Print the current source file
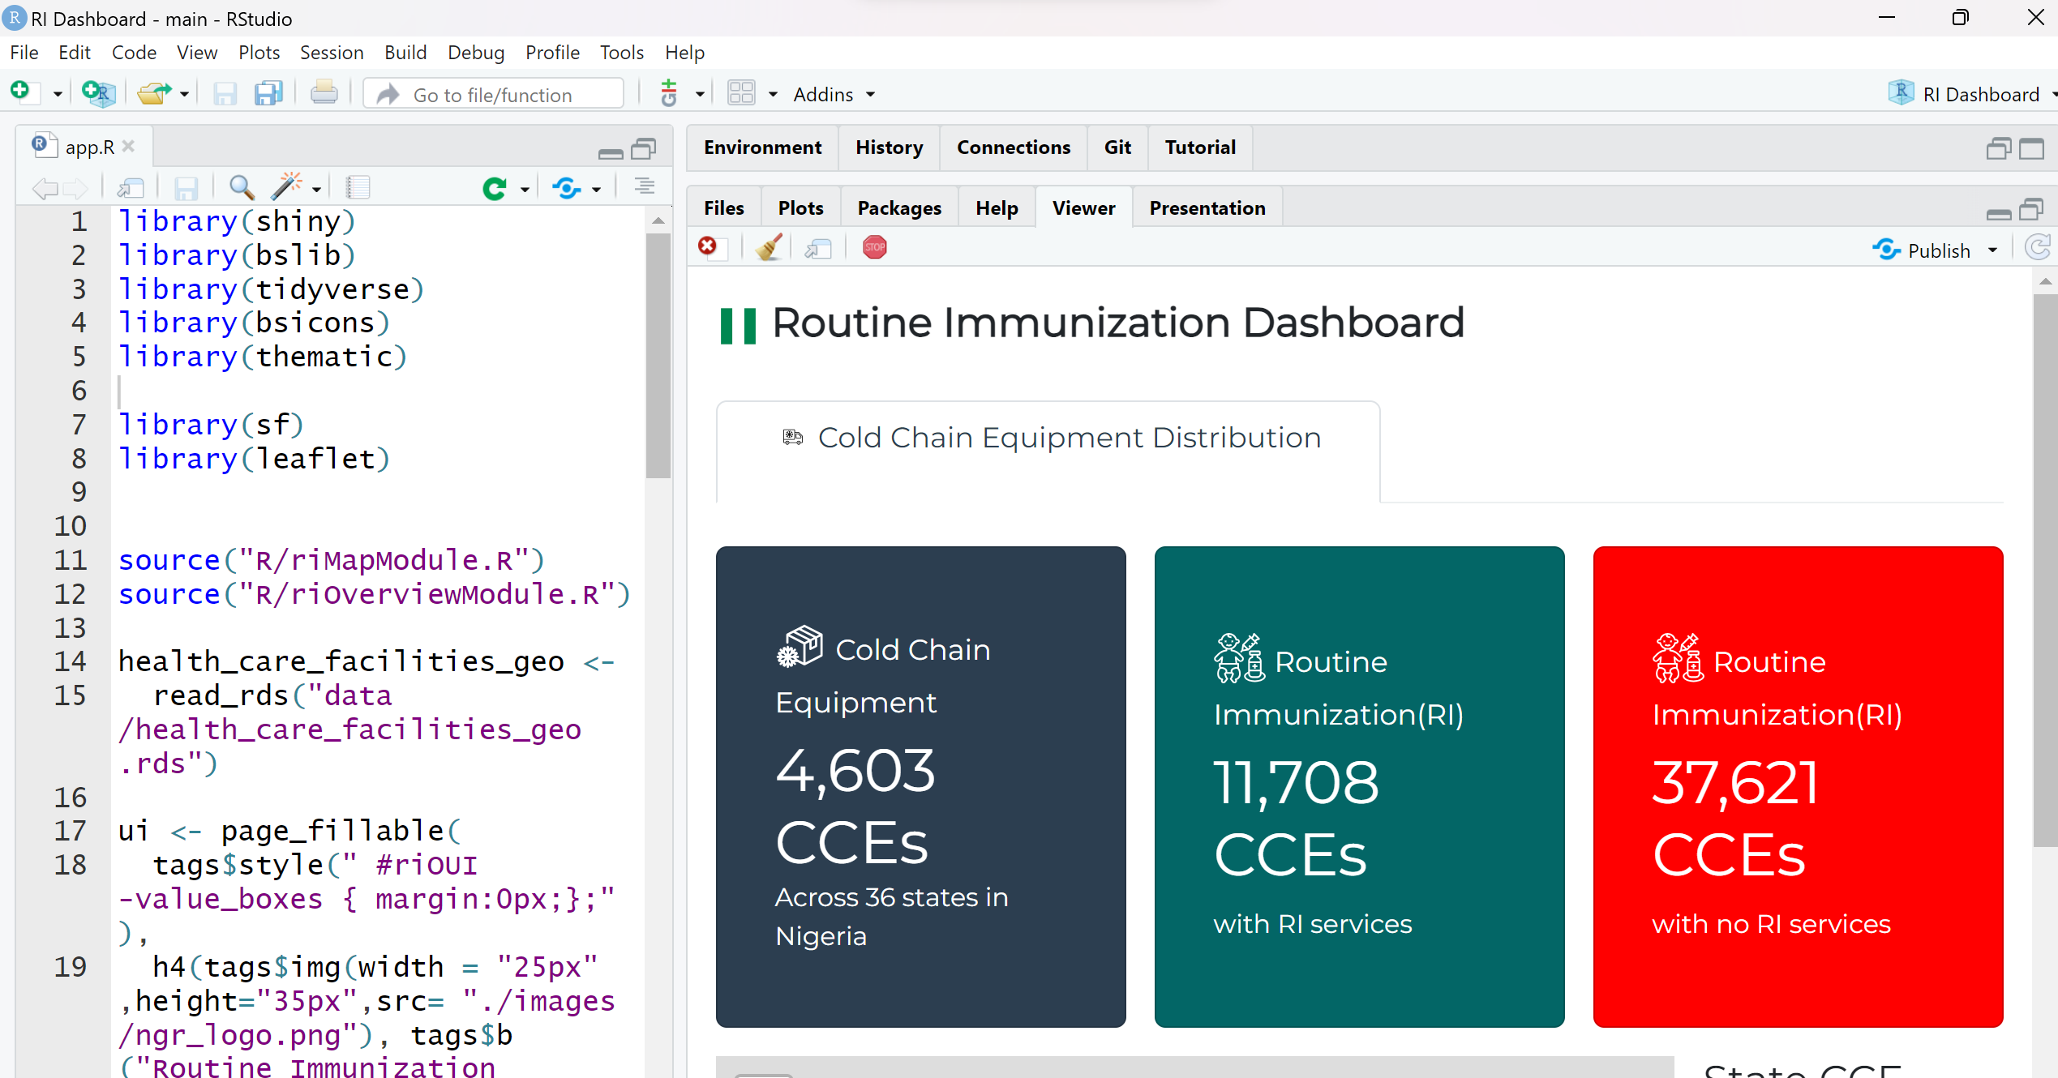Screen dimensions: 2058x1078 tap(324, 92)
